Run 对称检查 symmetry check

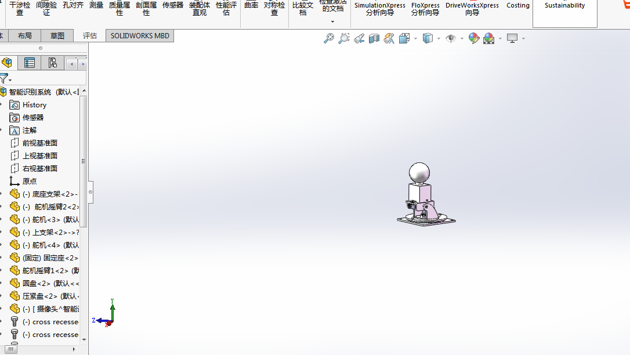point(274,9)
